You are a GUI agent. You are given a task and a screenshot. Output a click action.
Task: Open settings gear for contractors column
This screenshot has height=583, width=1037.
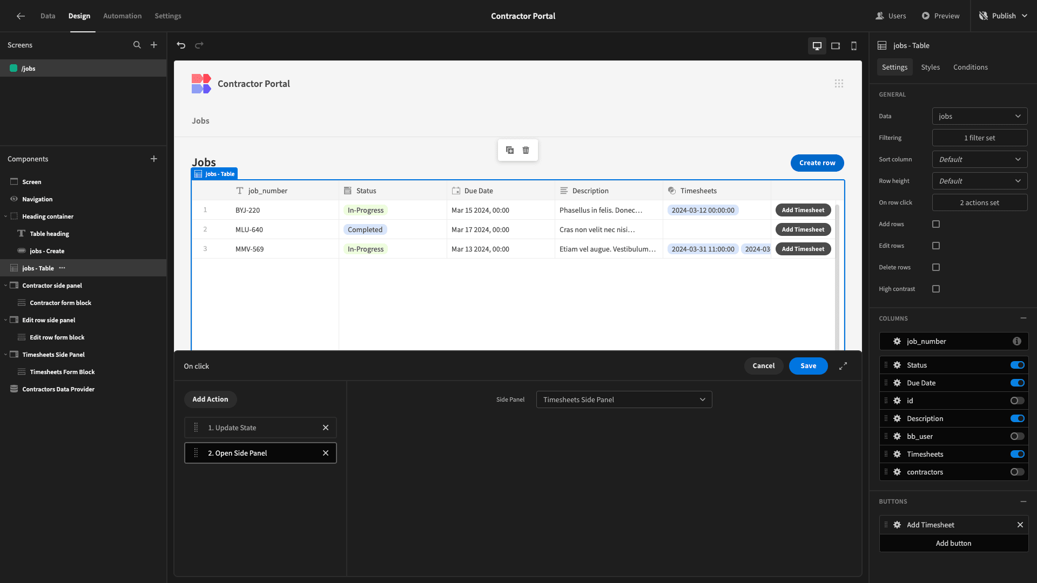(897, 472)
